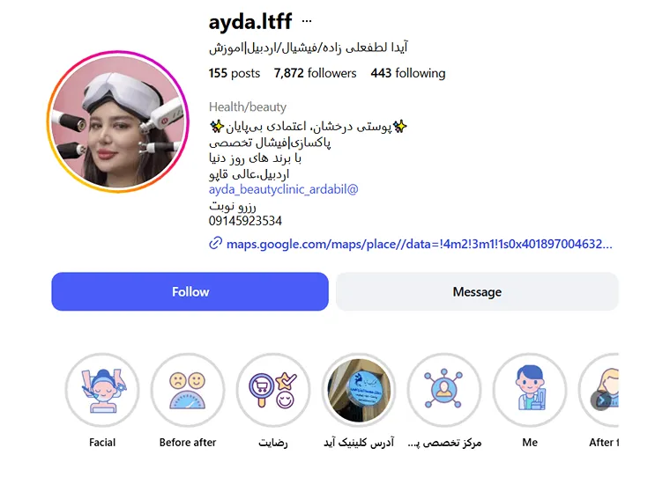View the profile picture story
The image size is (670, 477).
(117, 122)
